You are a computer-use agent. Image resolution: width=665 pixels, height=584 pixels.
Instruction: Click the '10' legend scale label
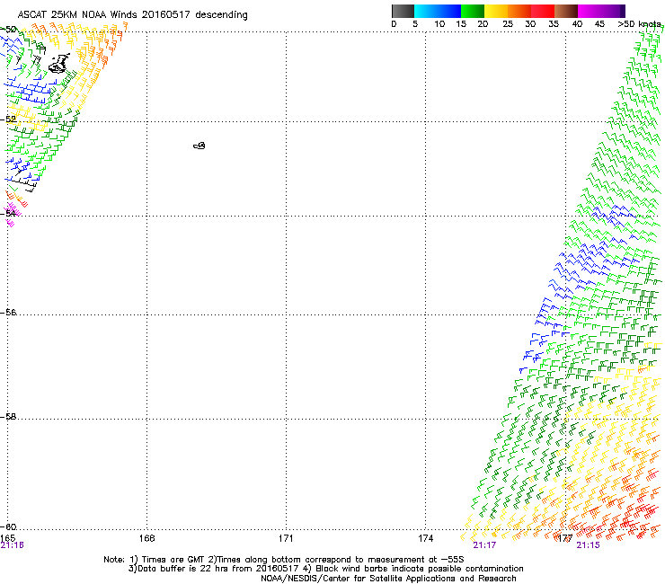click(x=439, y=24)
